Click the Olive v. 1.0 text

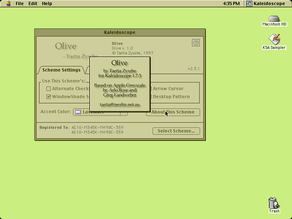pos(122,48)
